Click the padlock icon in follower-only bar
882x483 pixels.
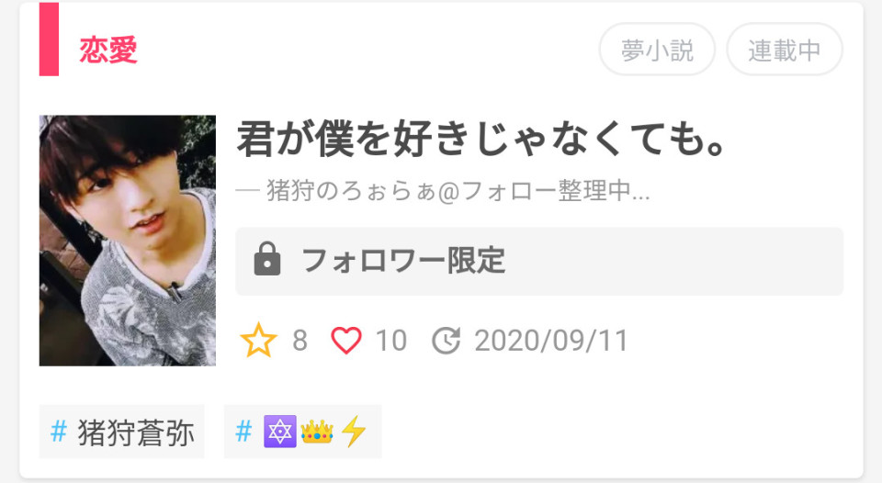click(267, 259)
